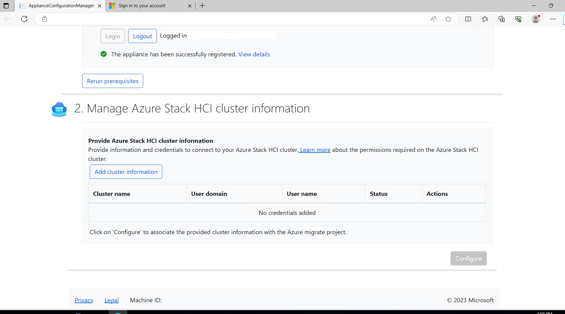Screen dimensions: 565x314
Task: View site information lock icon
Action: click(x=44, y=19)
